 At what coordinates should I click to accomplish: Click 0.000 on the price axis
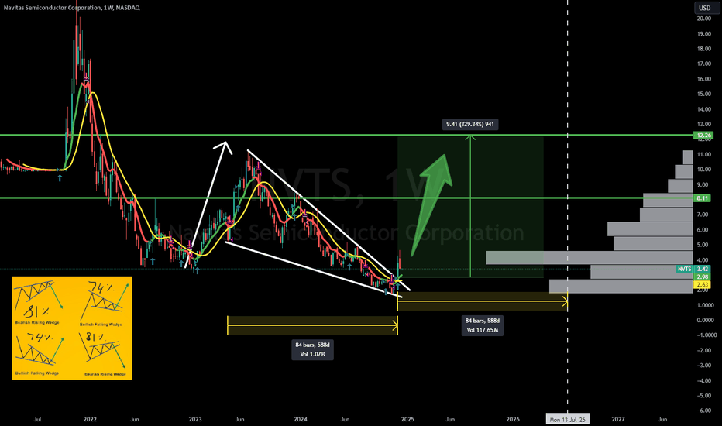coord(704,320)
